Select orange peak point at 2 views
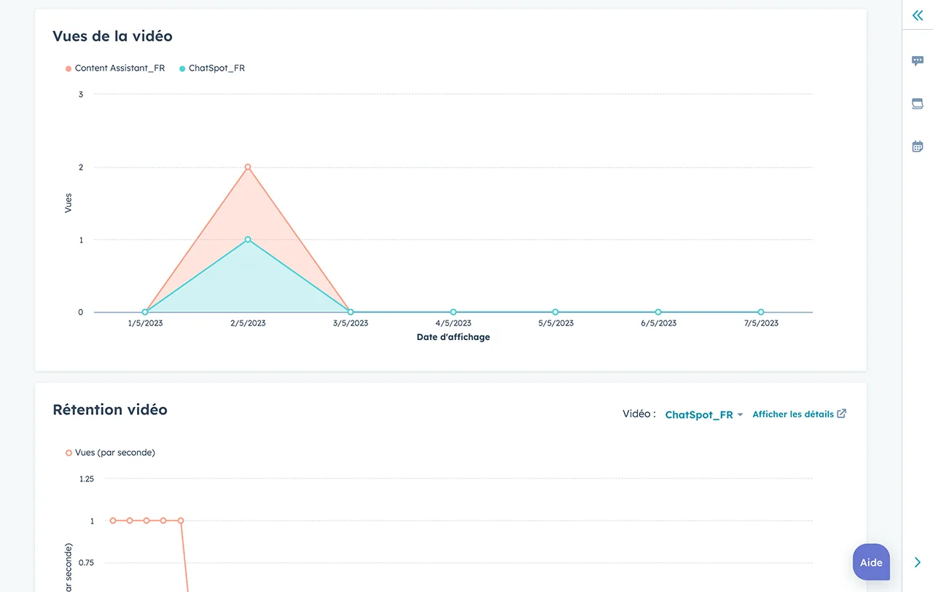The width and height of the screenshot is (933, 592). (x=248, y=167)
